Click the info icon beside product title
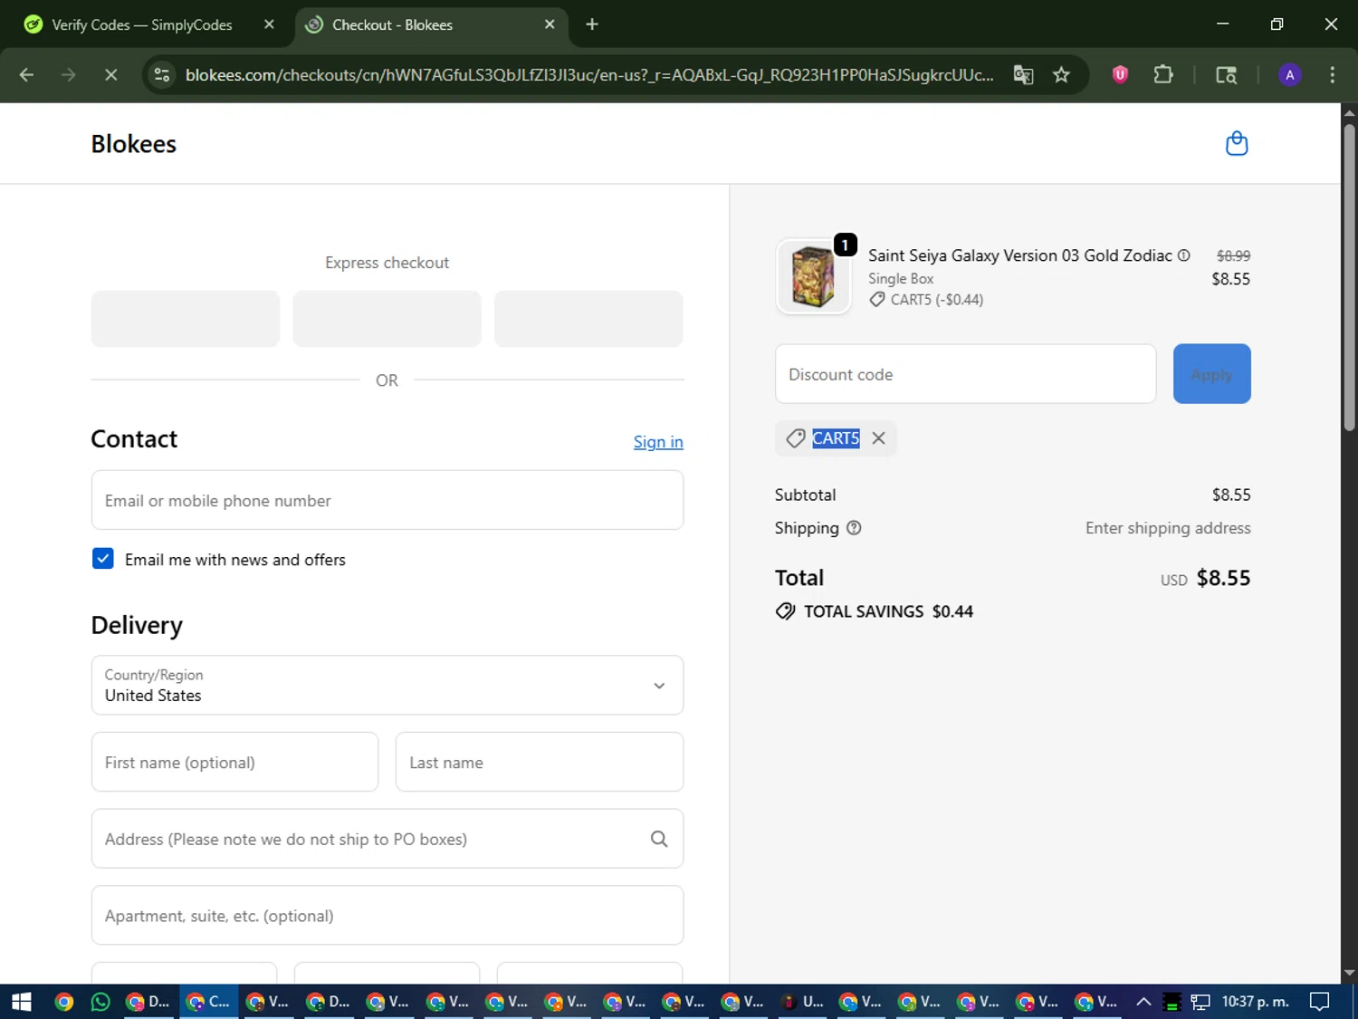 coord(1183,255)
